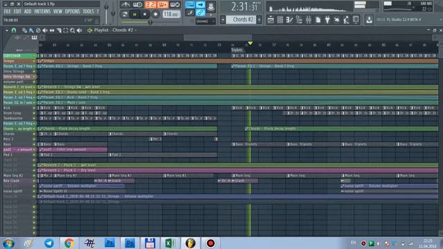Open the global snap (none) dropdown
This screenshot has width=443, height=249.
[206, 21]
